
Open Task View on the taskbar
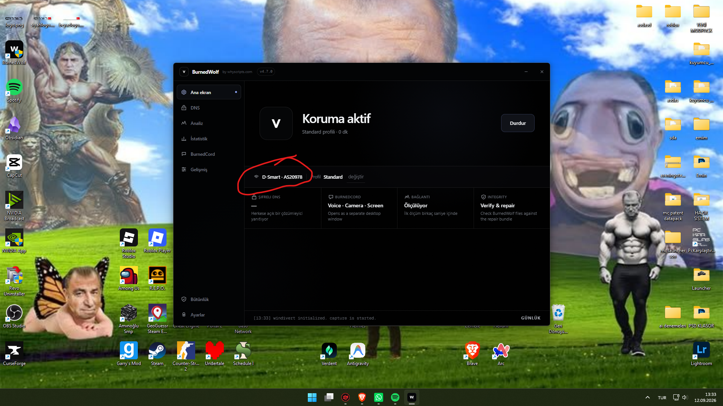point(329,397)
